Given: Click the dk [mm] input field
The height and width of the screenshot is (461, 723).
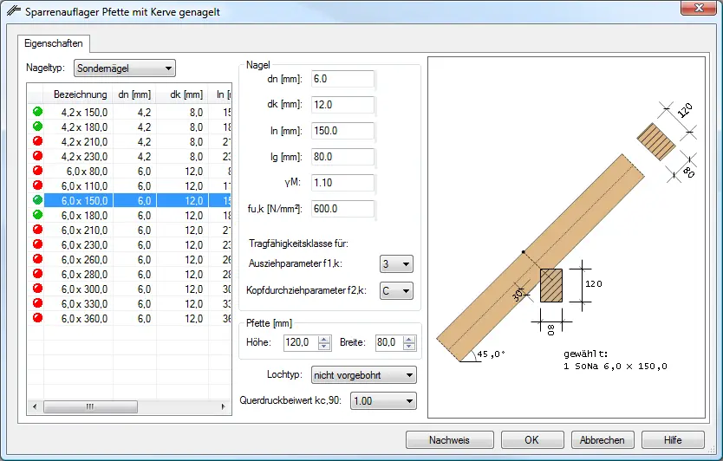Looking at the screenshot, I should (342, 105).
